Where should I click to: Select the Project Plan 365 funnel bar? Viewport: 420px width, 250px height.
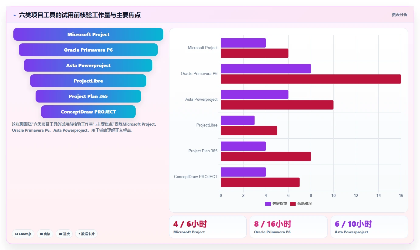click(88, 96)
